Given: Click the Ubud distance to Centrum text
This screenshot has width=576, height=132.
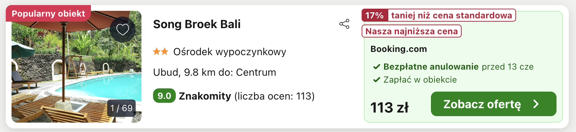Looking at the screenshot, I should (214, 72).
